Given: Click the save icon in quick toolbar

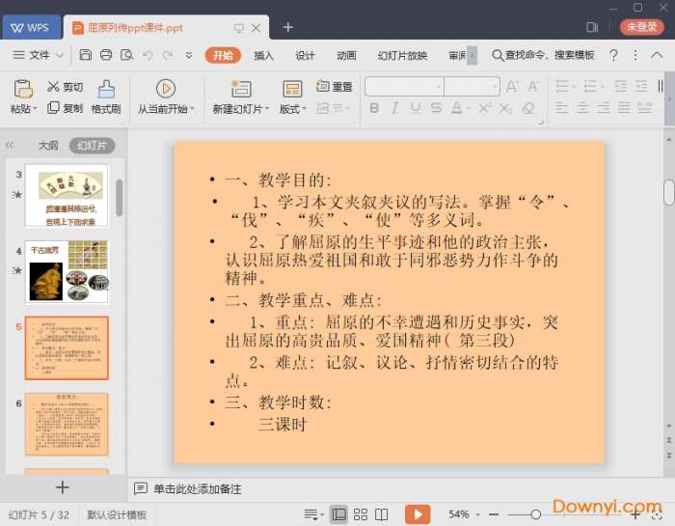Looking at the screenshot, I should point(85,55).
